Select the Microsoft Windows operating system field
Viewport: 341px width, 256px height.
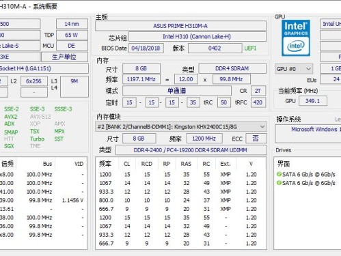[308, 134]
